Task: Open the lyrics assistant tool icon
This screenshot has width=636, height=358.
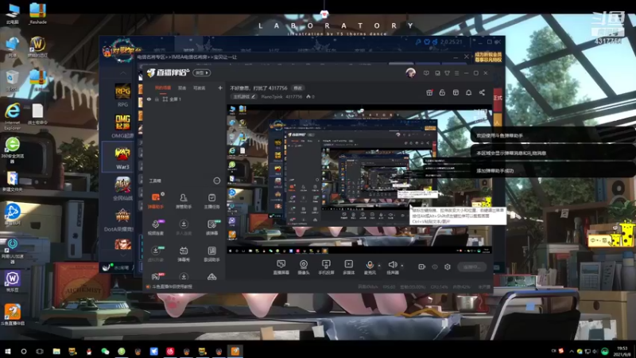Action: [211, 254]
